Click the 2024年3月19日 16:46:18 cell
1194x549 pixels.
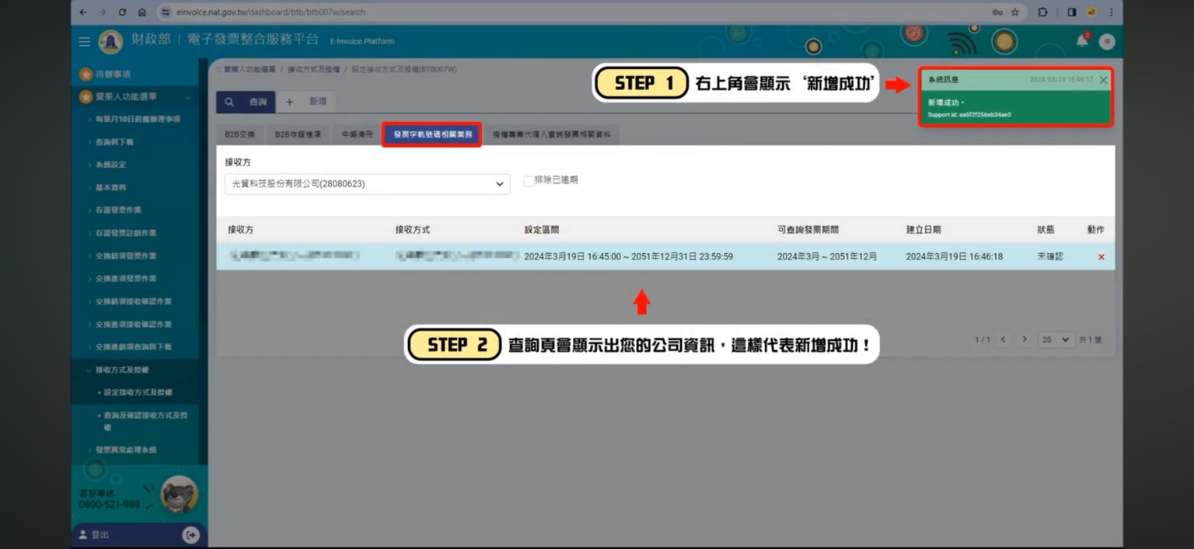coord(954,256)
